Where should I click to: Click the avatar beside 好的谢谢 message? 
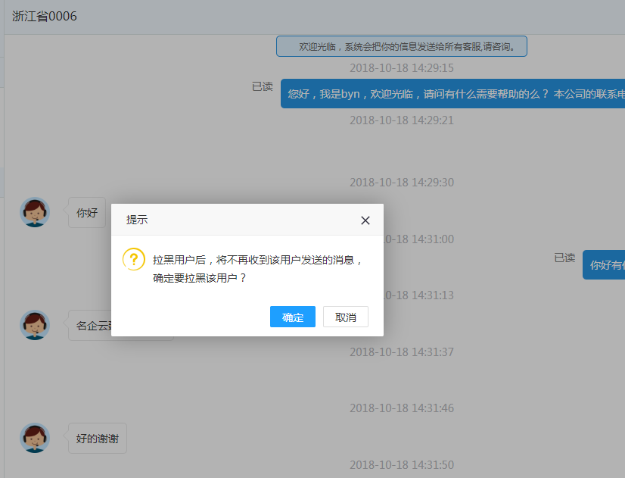[35, 438]
